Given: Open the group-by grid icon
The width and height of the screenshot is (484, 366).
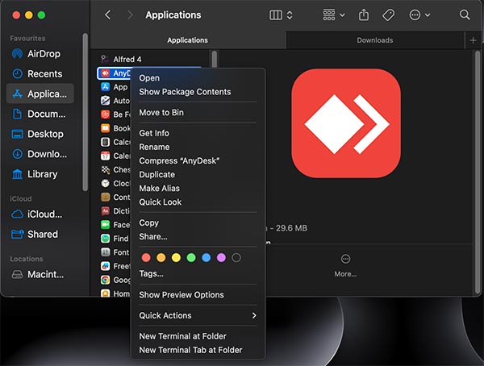Looking at the screenshot, I should pyautogui.click(x=329, y=15).
